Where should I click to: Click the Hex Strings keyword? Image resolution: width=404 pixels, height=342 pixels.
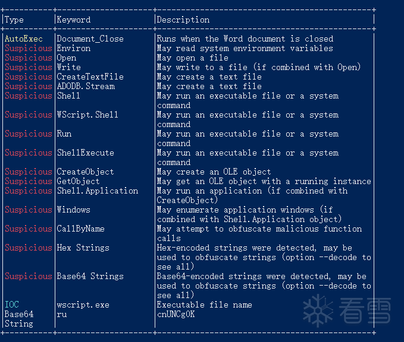tap(83, 248)
